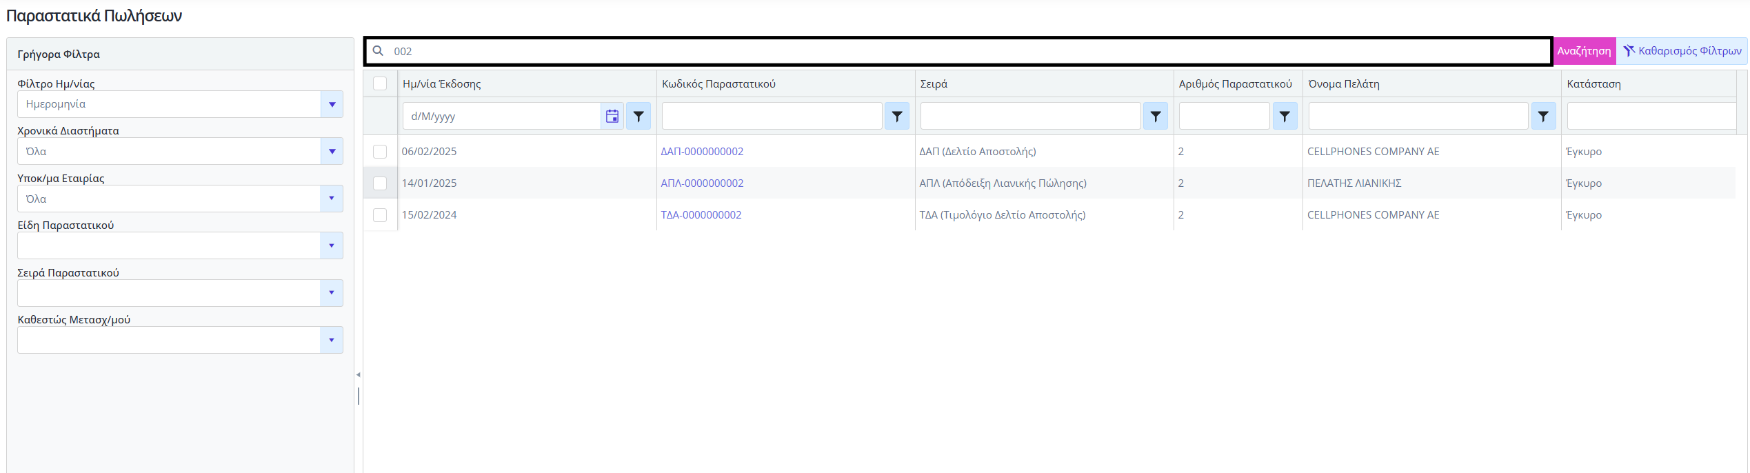Open filter options for Κωδικός Παραστατικού column
Viewport: 1750px width, 473px height.
(x=897, y=117)
